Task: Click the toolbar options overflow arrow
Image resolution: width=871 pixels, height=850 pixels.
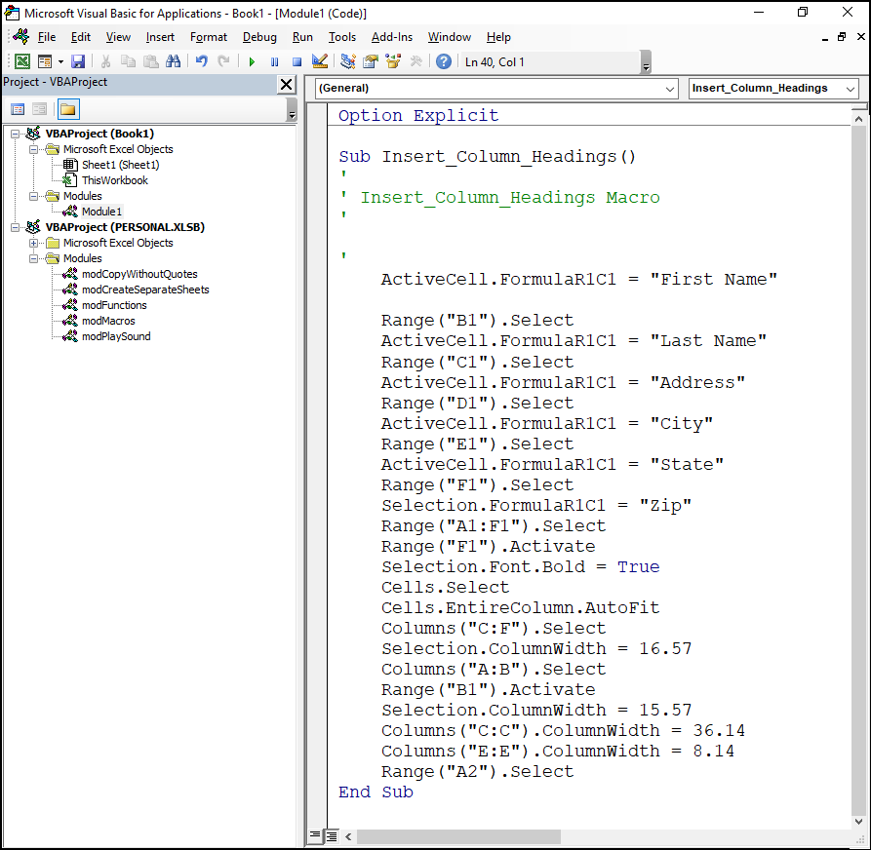Action: click(x=646, y=62)
